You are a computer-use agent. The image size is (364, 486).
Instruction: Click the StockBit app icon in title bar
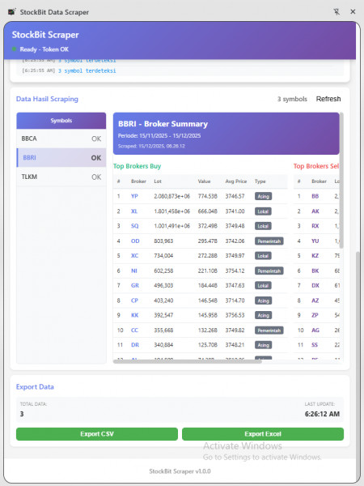coord(12,12)
